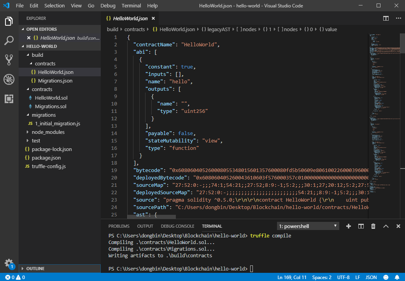
Task: Click Ln 169, Col 11 in status bar
Action: [x=292, y=277]
